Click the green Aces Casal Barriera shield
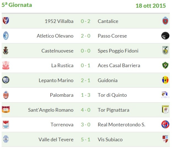The width and height of the screenshot is (172, 149). click(165, 65)
